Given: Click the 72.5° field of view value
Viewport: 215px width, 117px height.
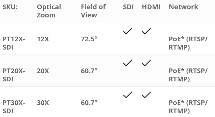Looking at the screenshot, I should (x=89, y=39).
